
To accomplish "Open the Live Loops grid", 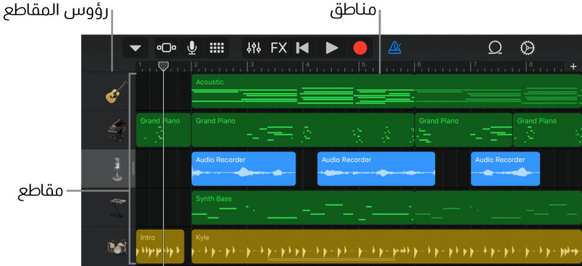I will click(x=217, y=48).
